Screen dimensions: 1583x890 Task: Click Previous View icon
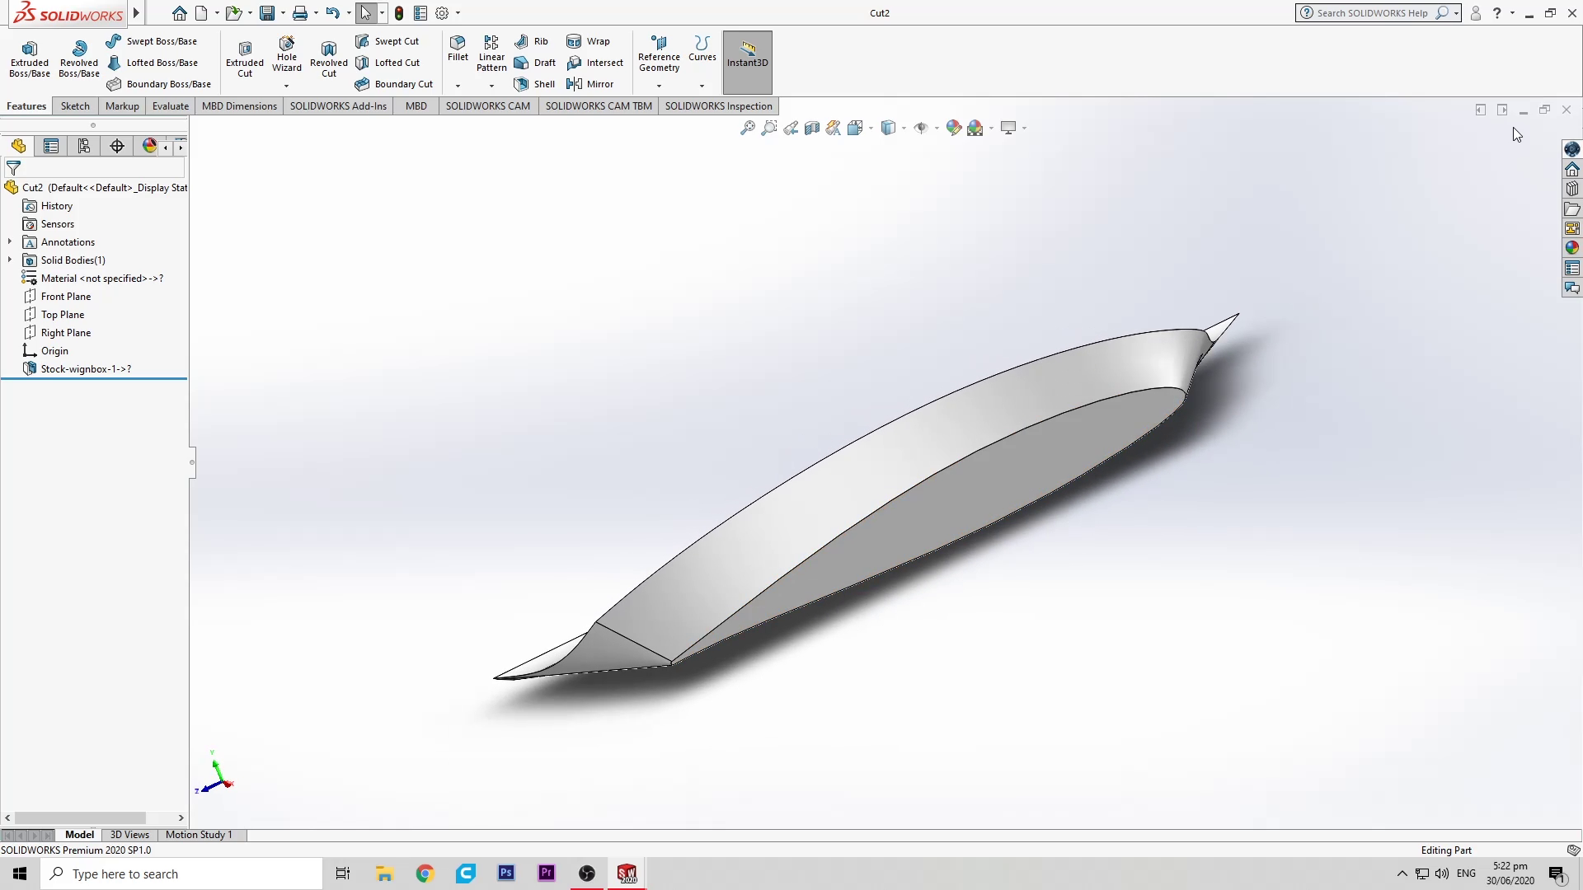point(791,128)
